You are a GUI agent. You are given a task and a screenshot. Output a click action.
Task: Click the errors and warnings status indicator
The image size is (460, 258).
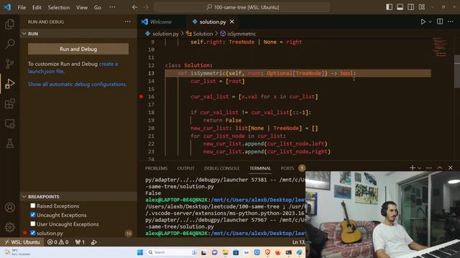57,242
